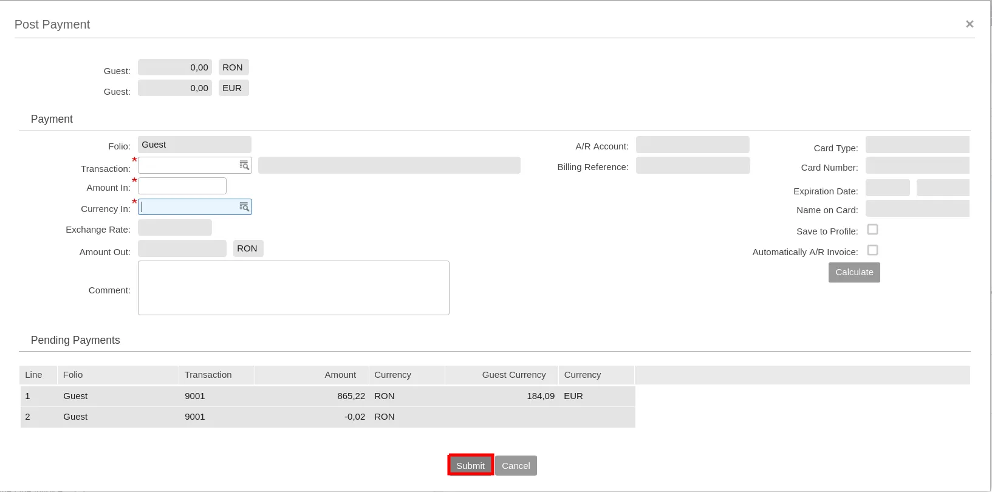
Task: Enable Automatically A/R Invoice checkbox
Action: point(873,250)
